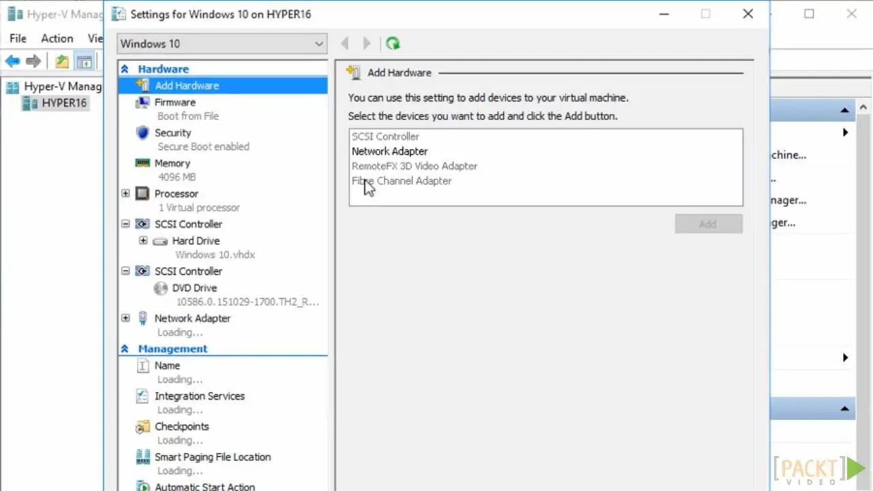This screenshot has height=491, width=873.
Task: Click the Windows 10.vhdx entry
Action: pyautogui.click(x=215, y=254)
